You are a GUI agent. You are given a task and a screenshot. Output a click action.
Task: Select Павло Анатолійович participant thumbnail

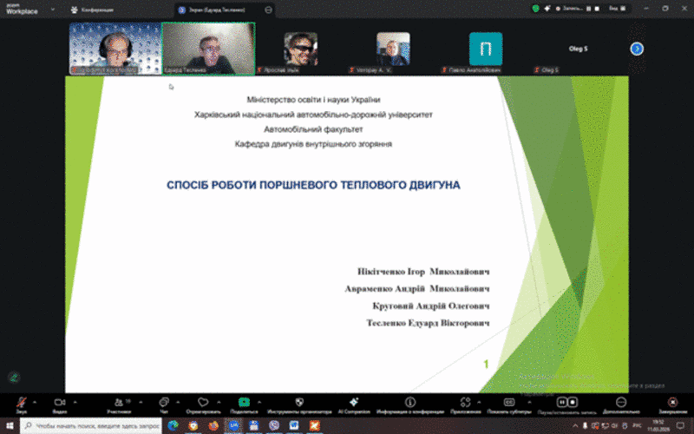pyautogui.click(x=485, y=49)
